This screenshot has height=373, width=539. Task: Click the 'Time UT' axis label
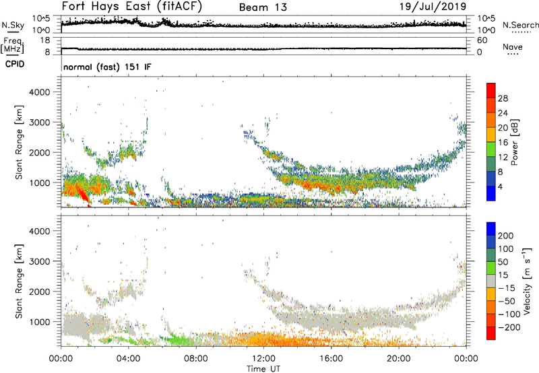[x=263, y=368]
